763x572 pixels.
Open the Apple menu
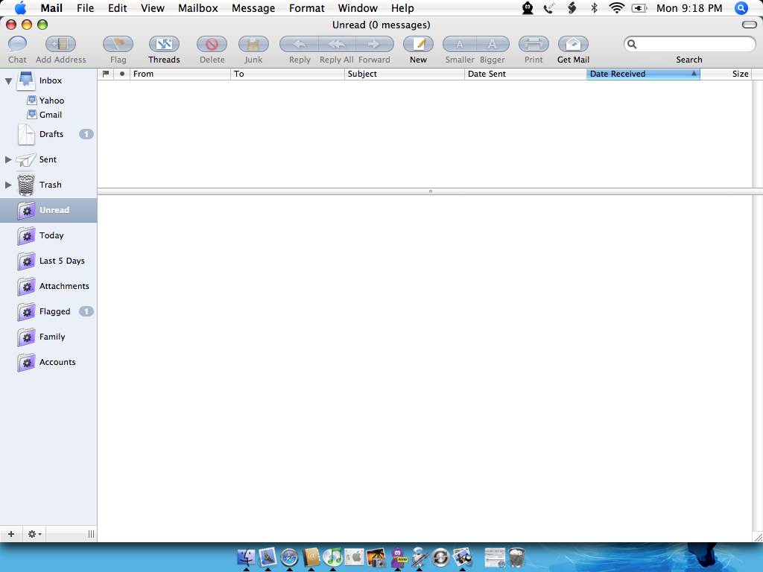[x=20, y=8]
